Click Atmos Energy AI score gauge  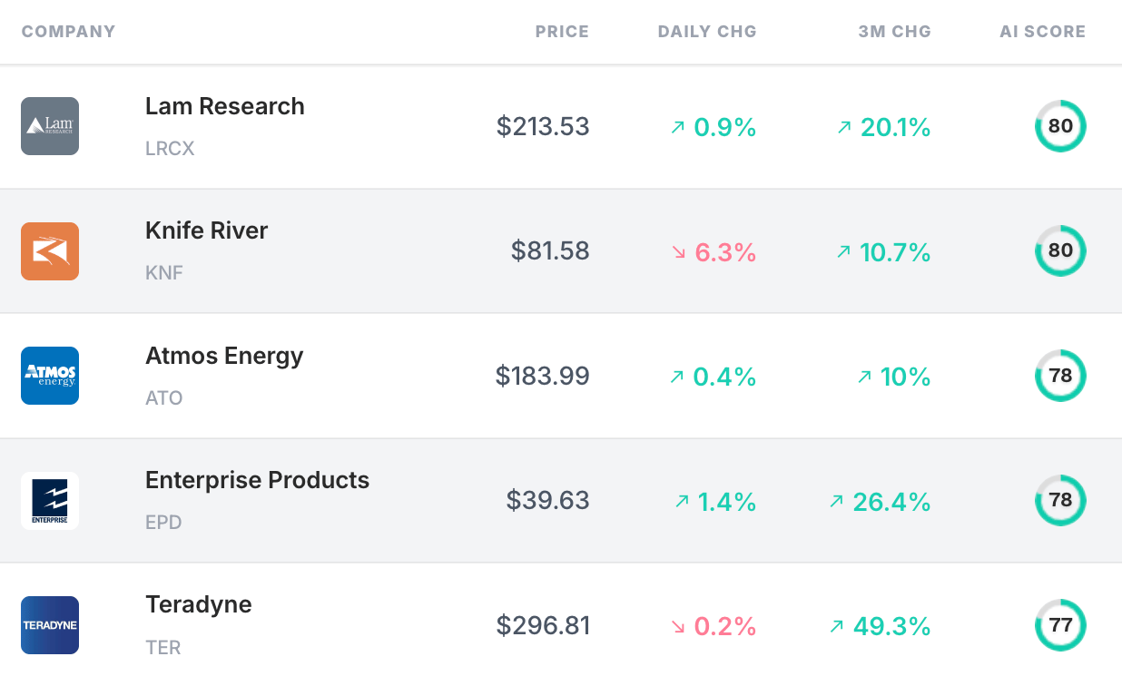(1060, 376)
